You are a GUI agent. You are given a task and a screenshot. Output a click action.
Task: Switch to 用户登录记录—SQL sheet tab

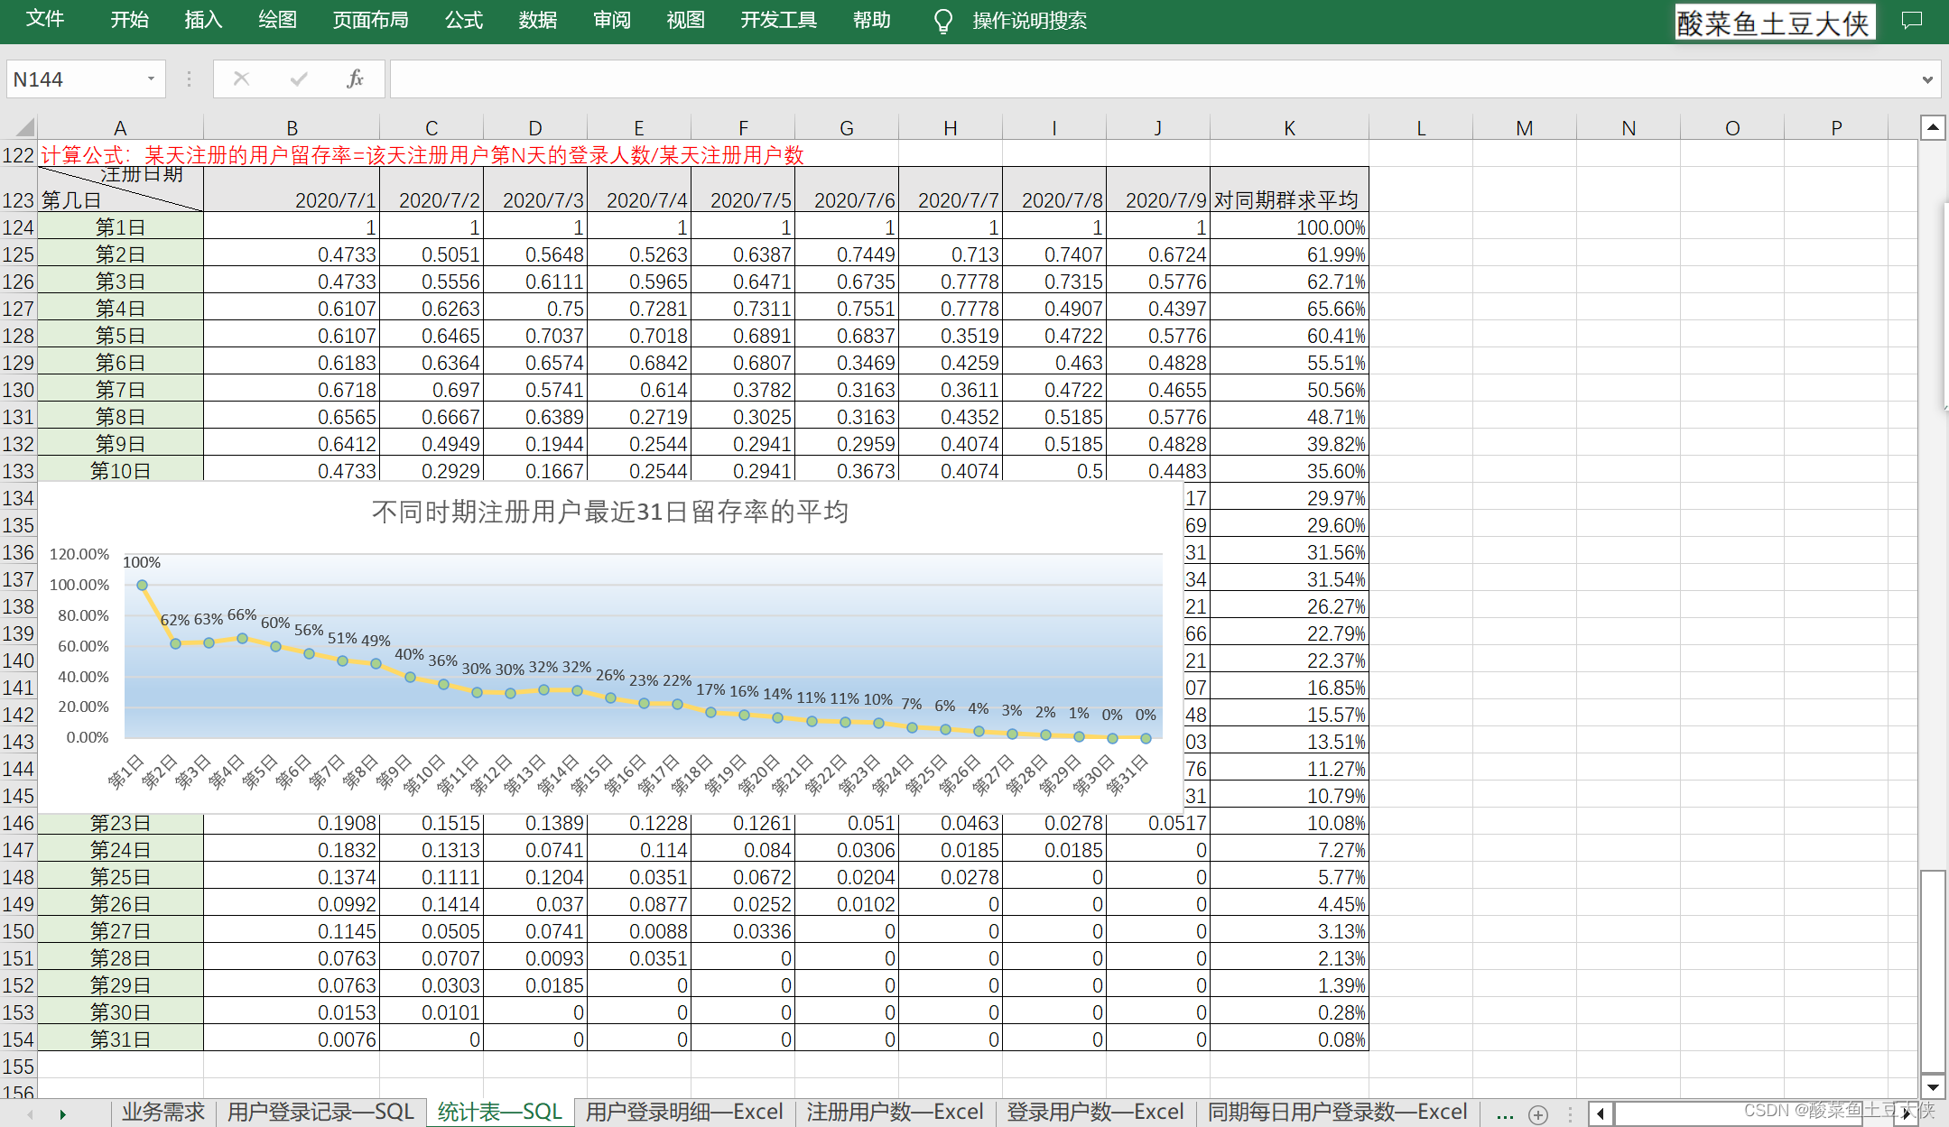[320, 1112]
